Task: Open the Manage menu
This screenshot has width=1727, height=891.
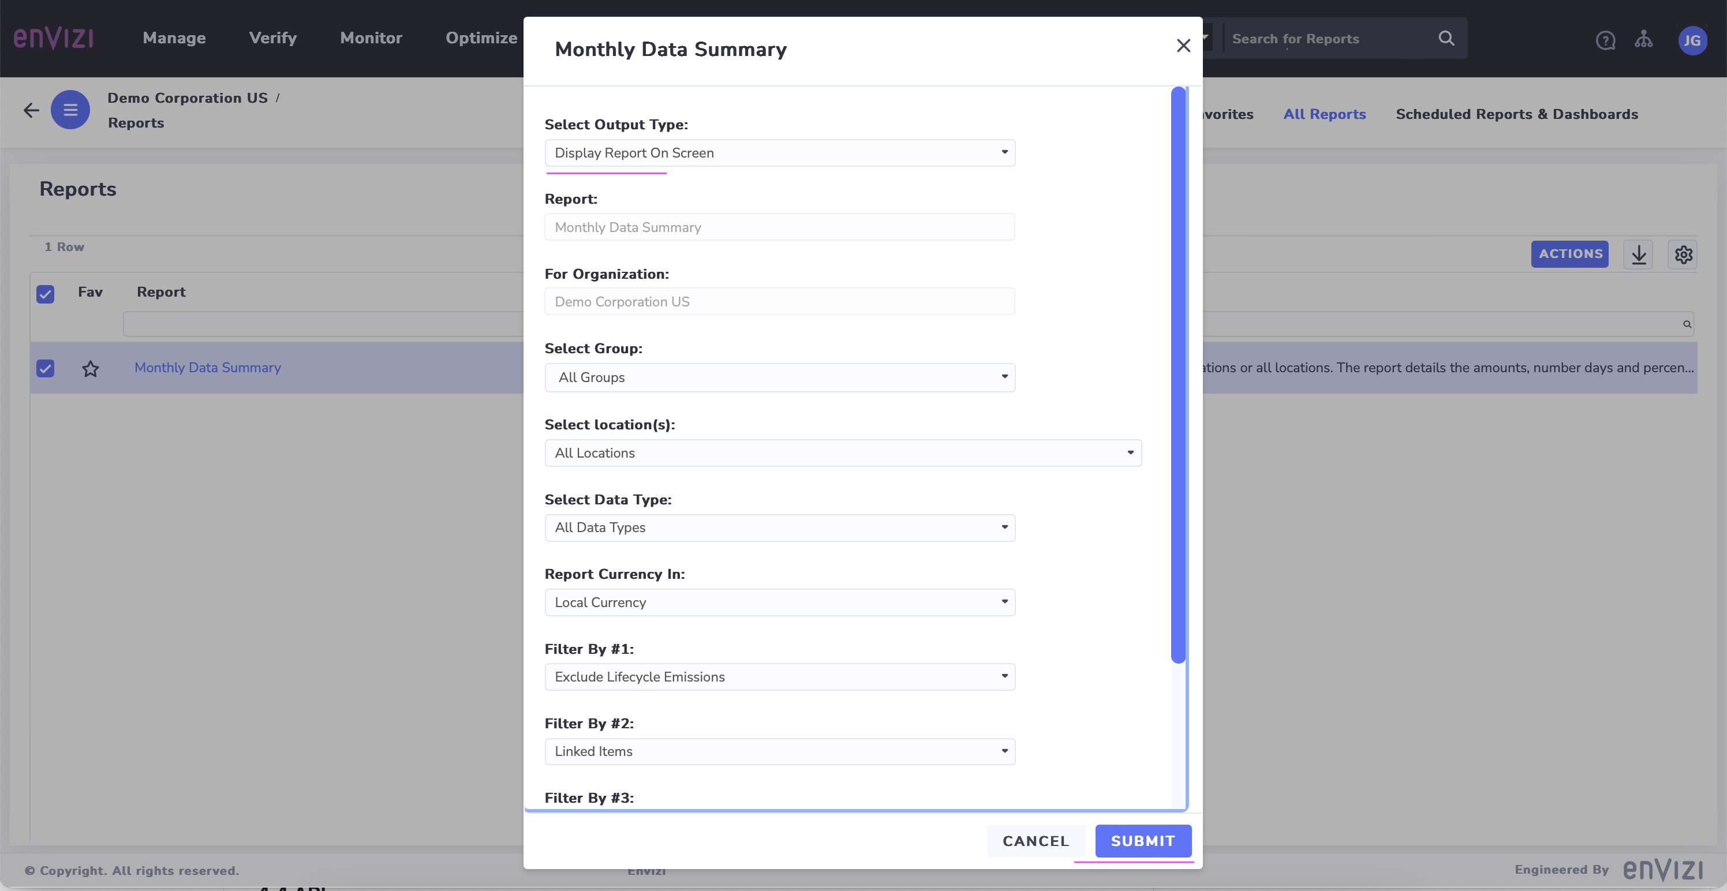Action: 174,38
